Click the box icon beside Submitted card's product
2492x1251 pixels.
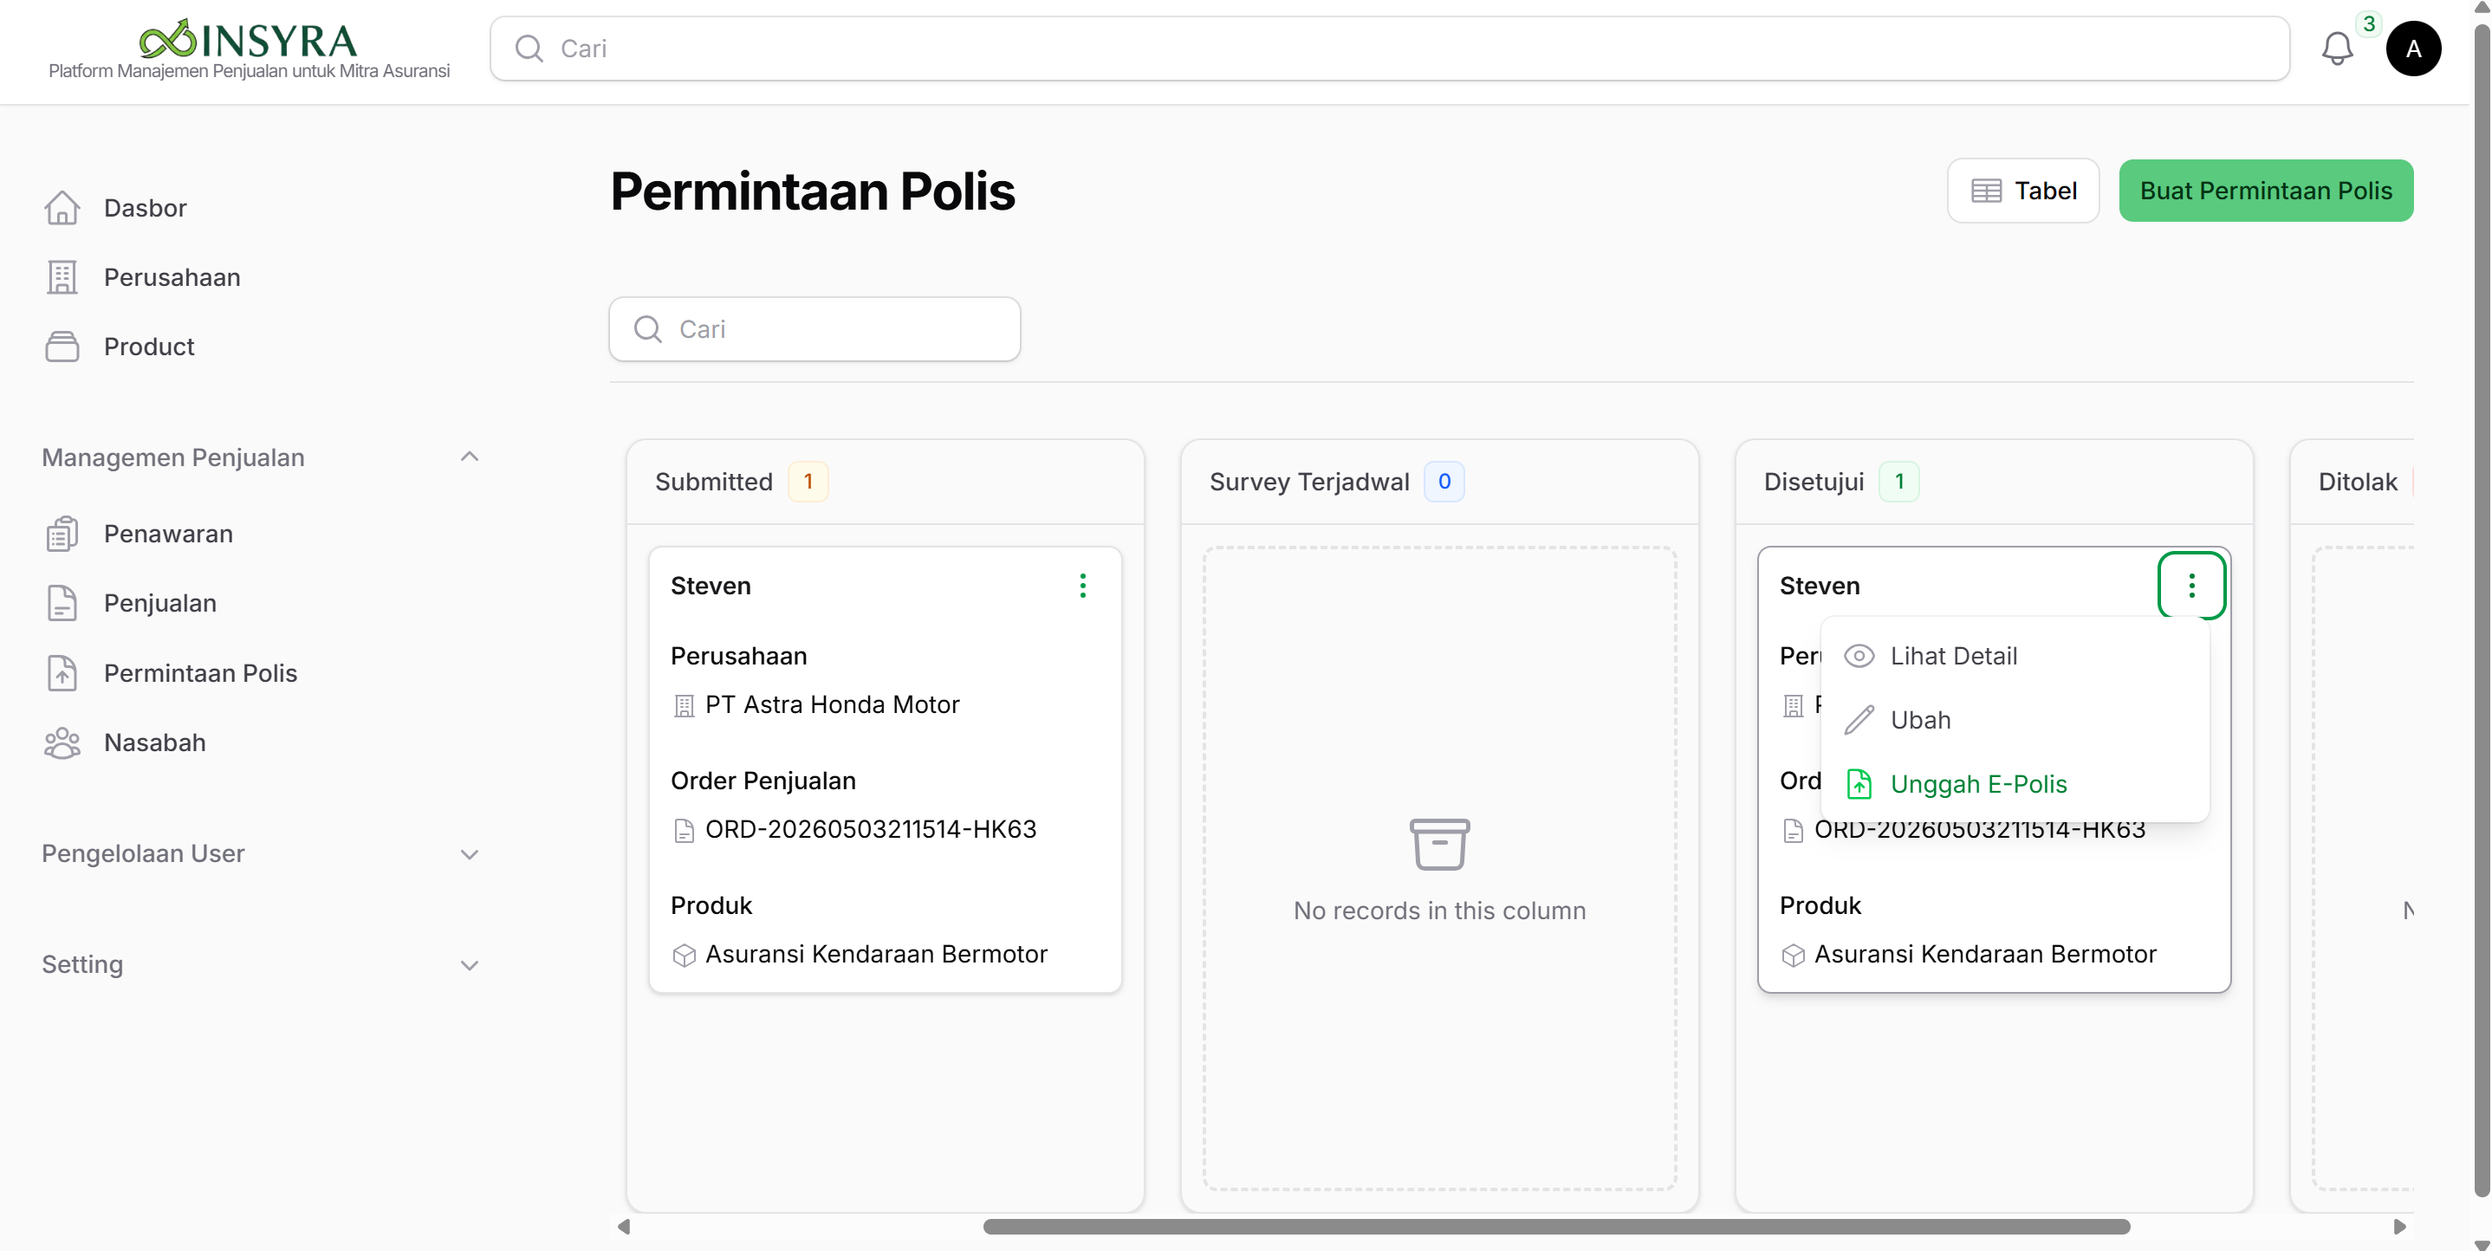click(x=684, y=955)
